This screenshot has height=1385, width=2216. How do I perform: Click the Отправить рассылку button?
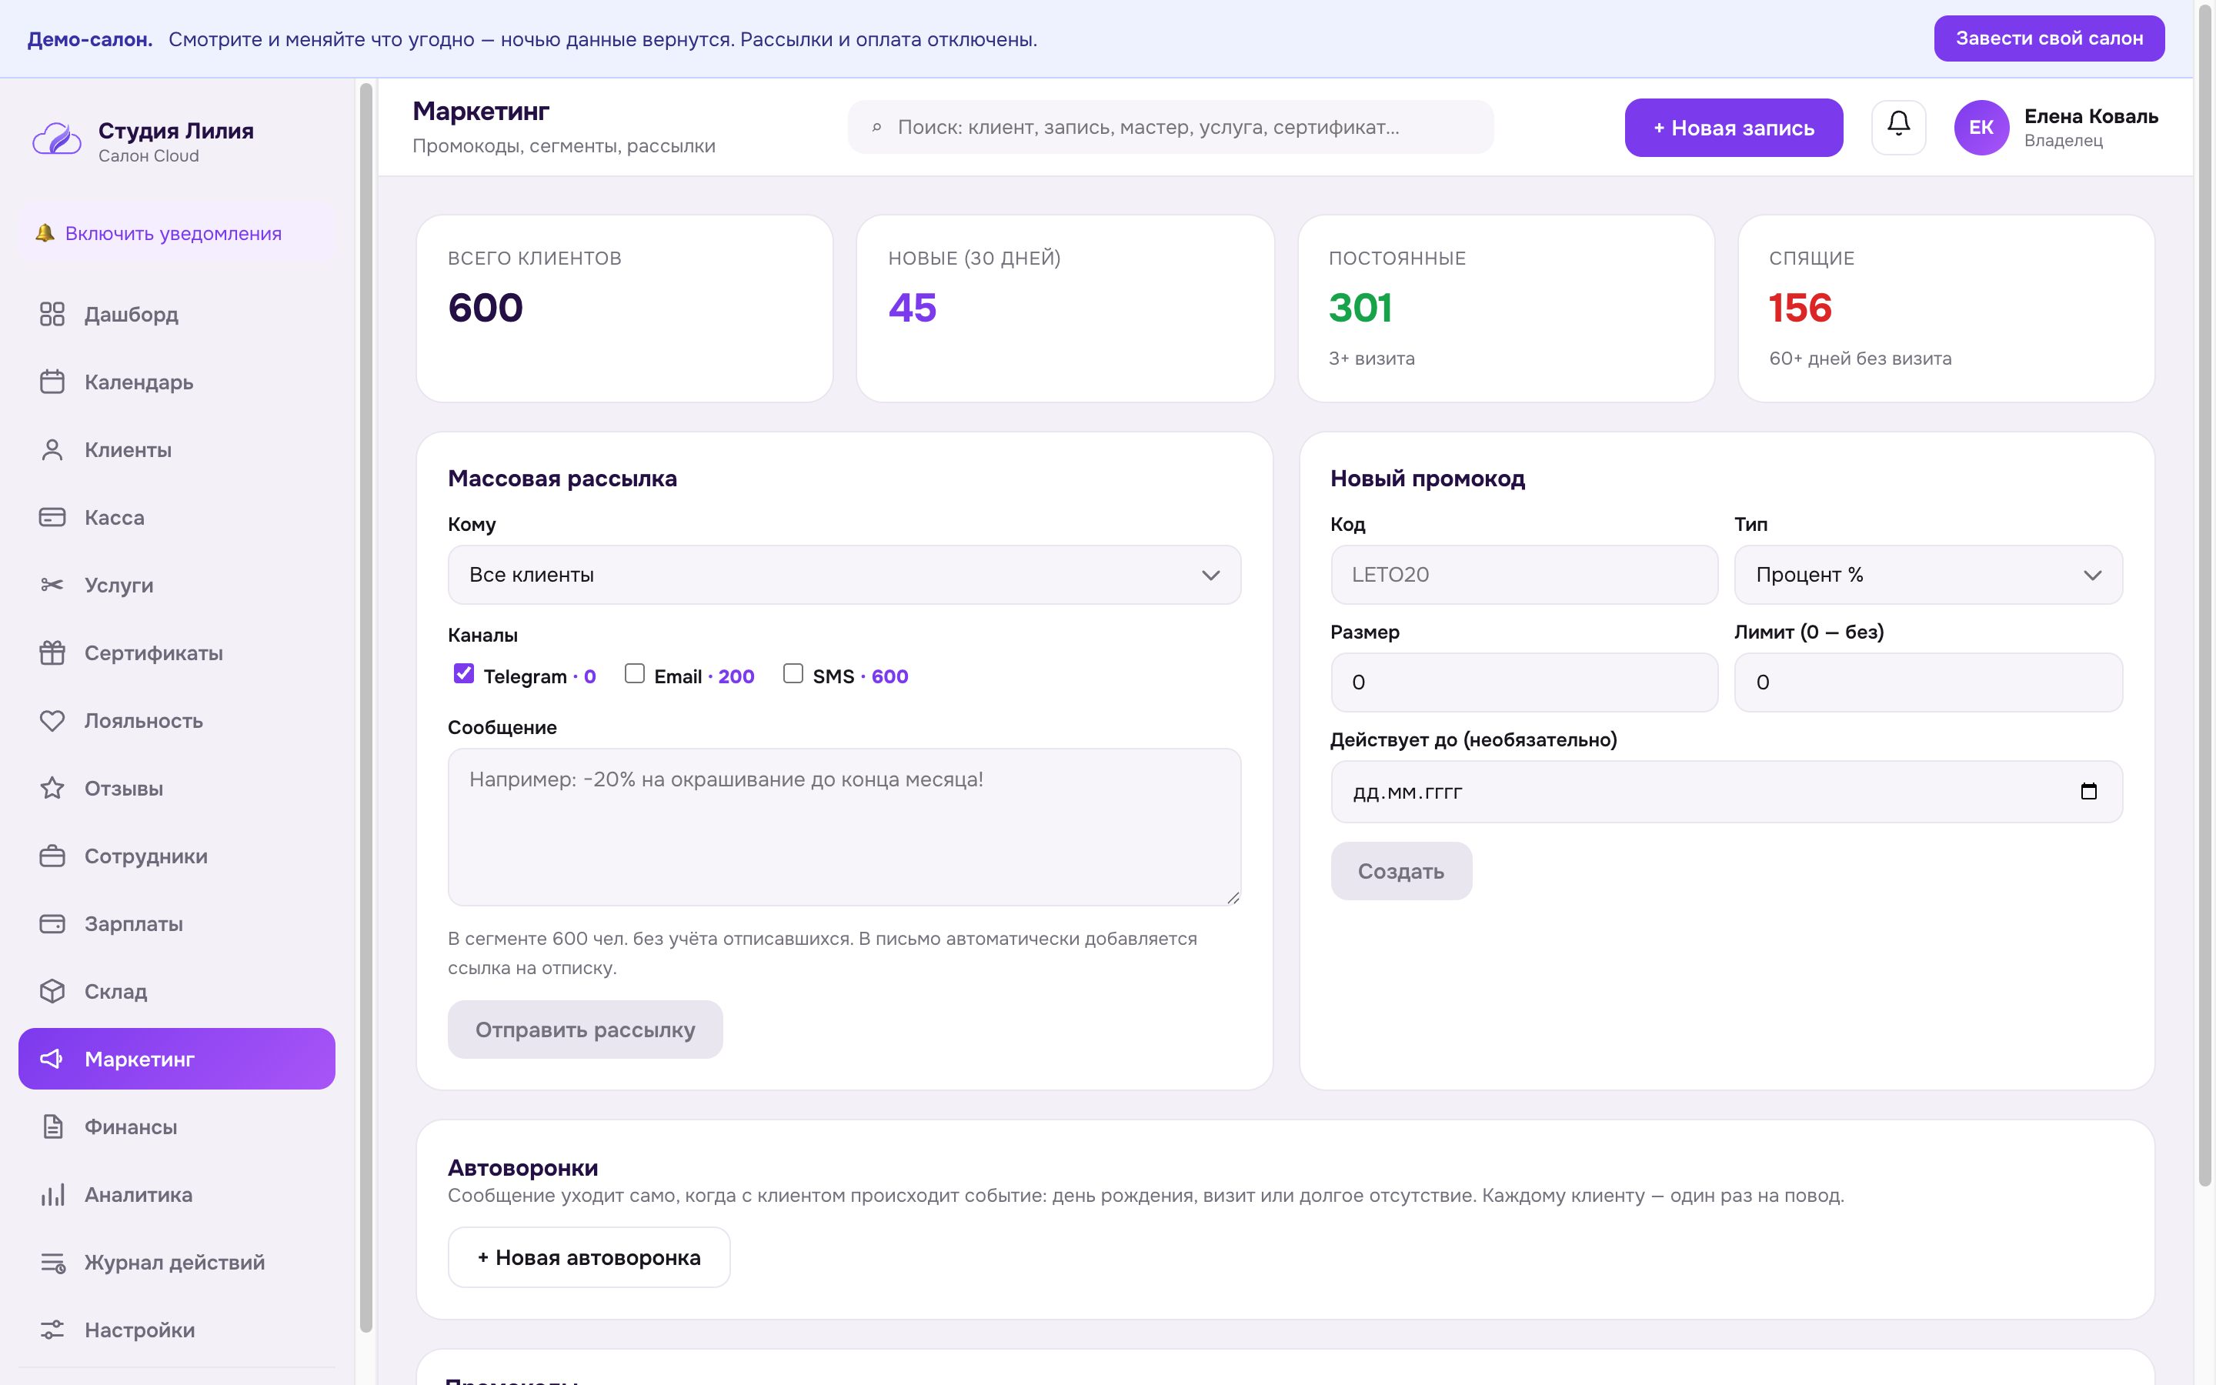point(585,1030)
